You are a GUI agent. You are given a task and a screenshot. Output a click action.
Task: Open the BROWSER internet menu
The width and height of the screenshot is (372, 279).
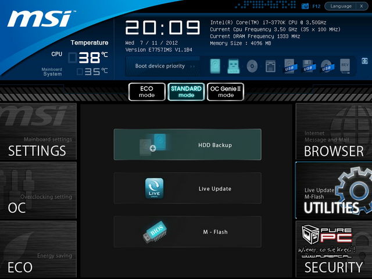tap(334, 131)
